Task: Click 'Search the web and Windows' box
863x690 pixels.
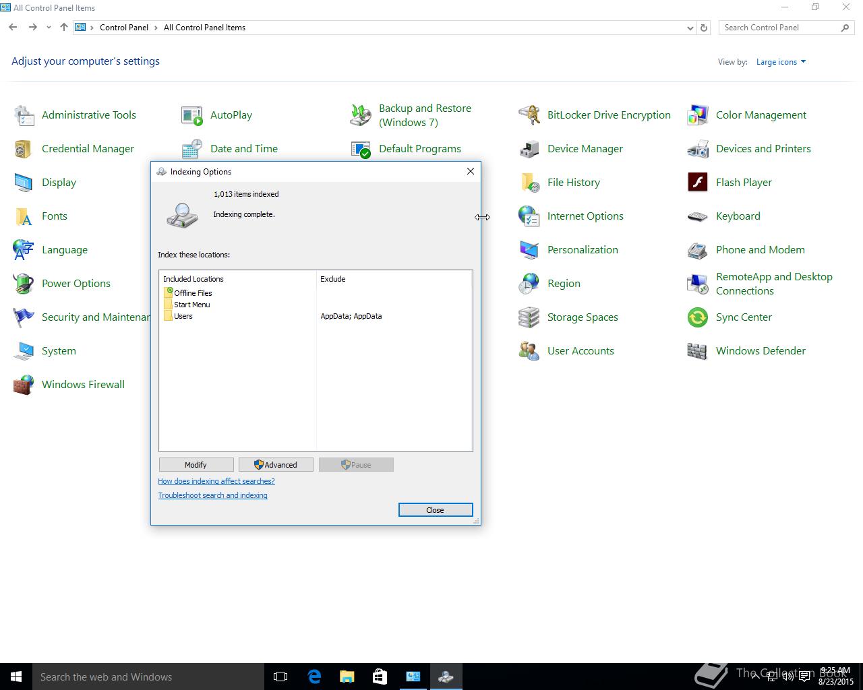Action: pos(148,677)
